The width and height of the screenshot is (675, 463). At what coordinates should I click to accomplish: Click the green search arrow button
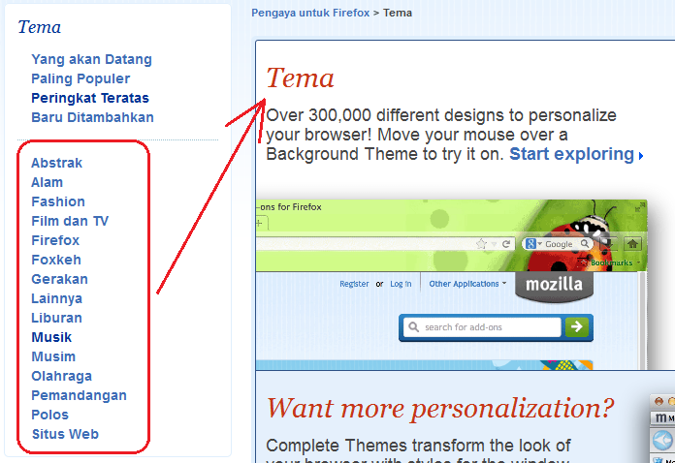(x=577, y=326)
